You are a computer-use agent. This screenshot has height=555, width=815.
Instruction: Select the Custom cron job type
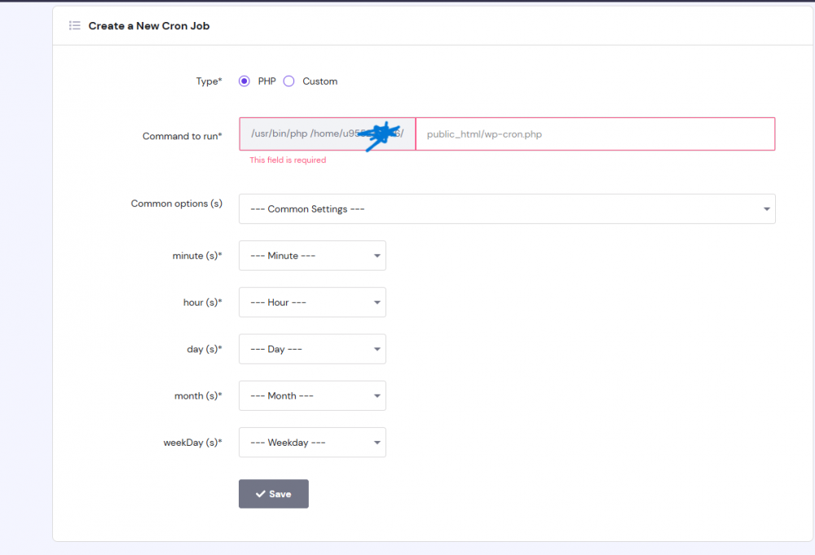(x=289, y=81)
